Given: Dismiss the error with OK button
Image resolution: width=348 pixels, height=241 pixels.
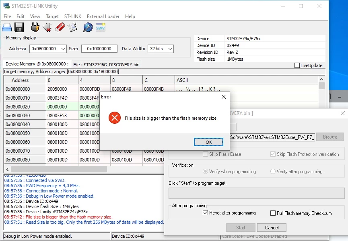Looking at the screenshot, I should pos(208,142).
